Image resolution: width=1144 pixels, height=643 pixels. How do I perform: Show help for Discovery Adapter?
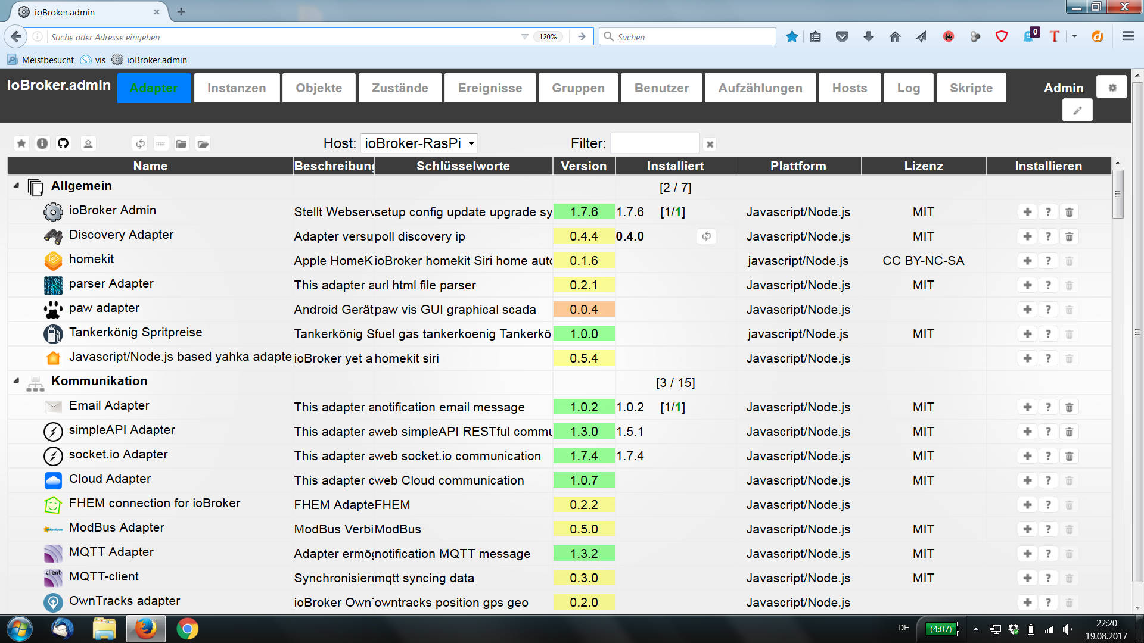1048,236
